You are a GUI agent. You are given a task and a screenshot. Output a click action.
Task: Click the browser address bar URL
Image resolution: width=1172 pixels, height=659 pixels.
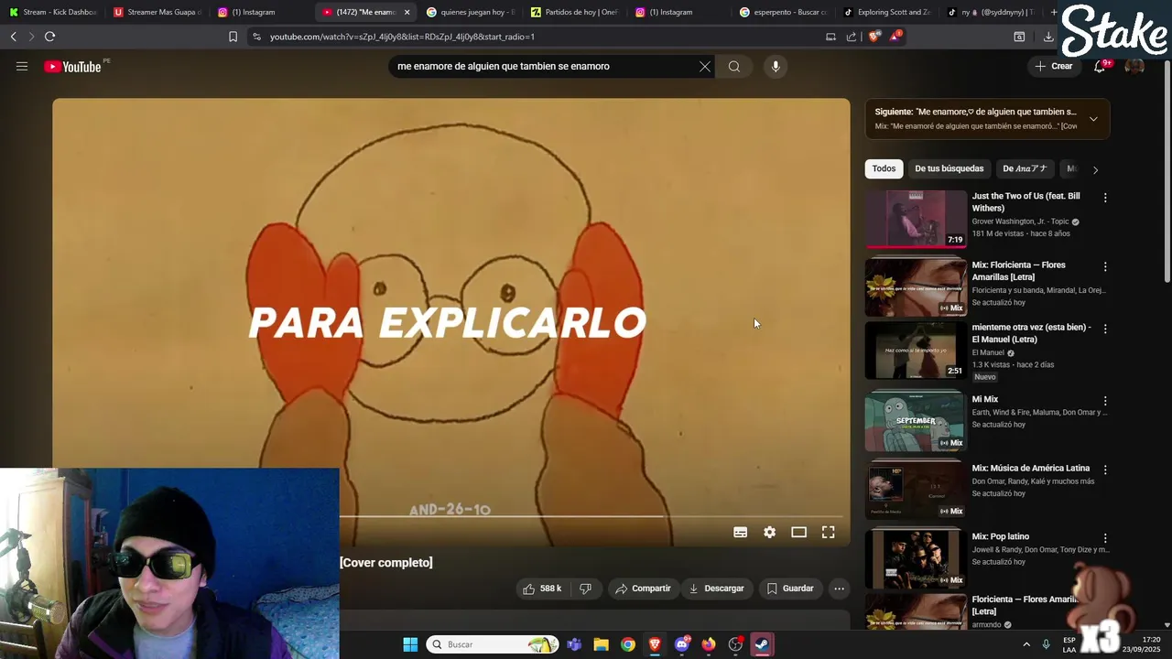[402, 37]
